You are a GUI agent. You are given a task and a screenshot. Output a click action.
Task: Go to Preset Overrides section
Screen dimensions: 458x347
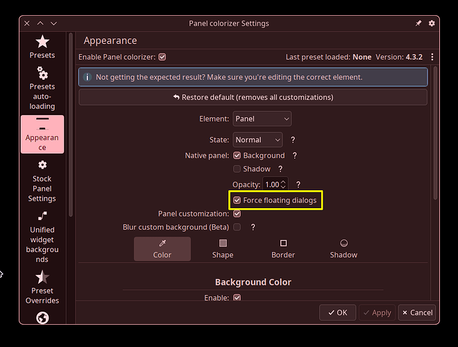click(42, 288)
